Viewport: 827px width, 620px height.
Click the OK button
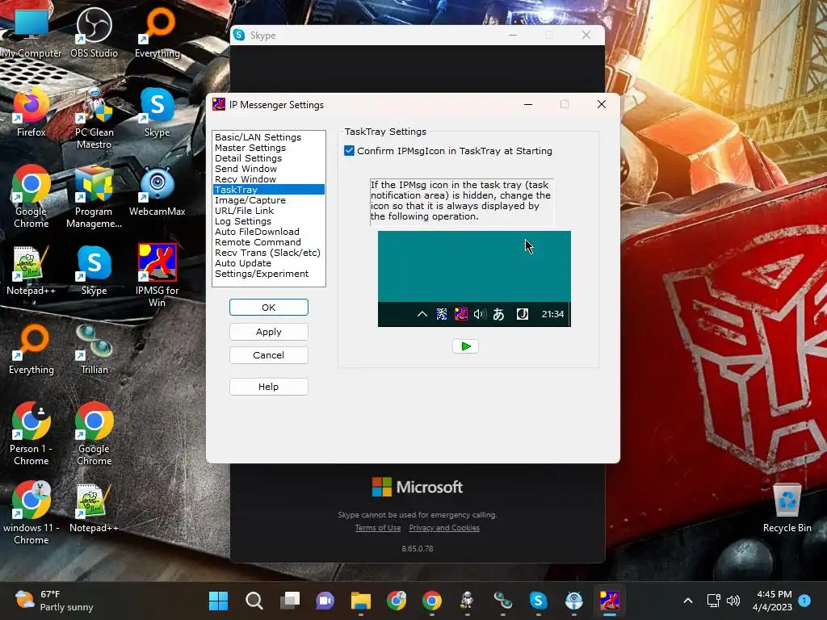(268, 308)
